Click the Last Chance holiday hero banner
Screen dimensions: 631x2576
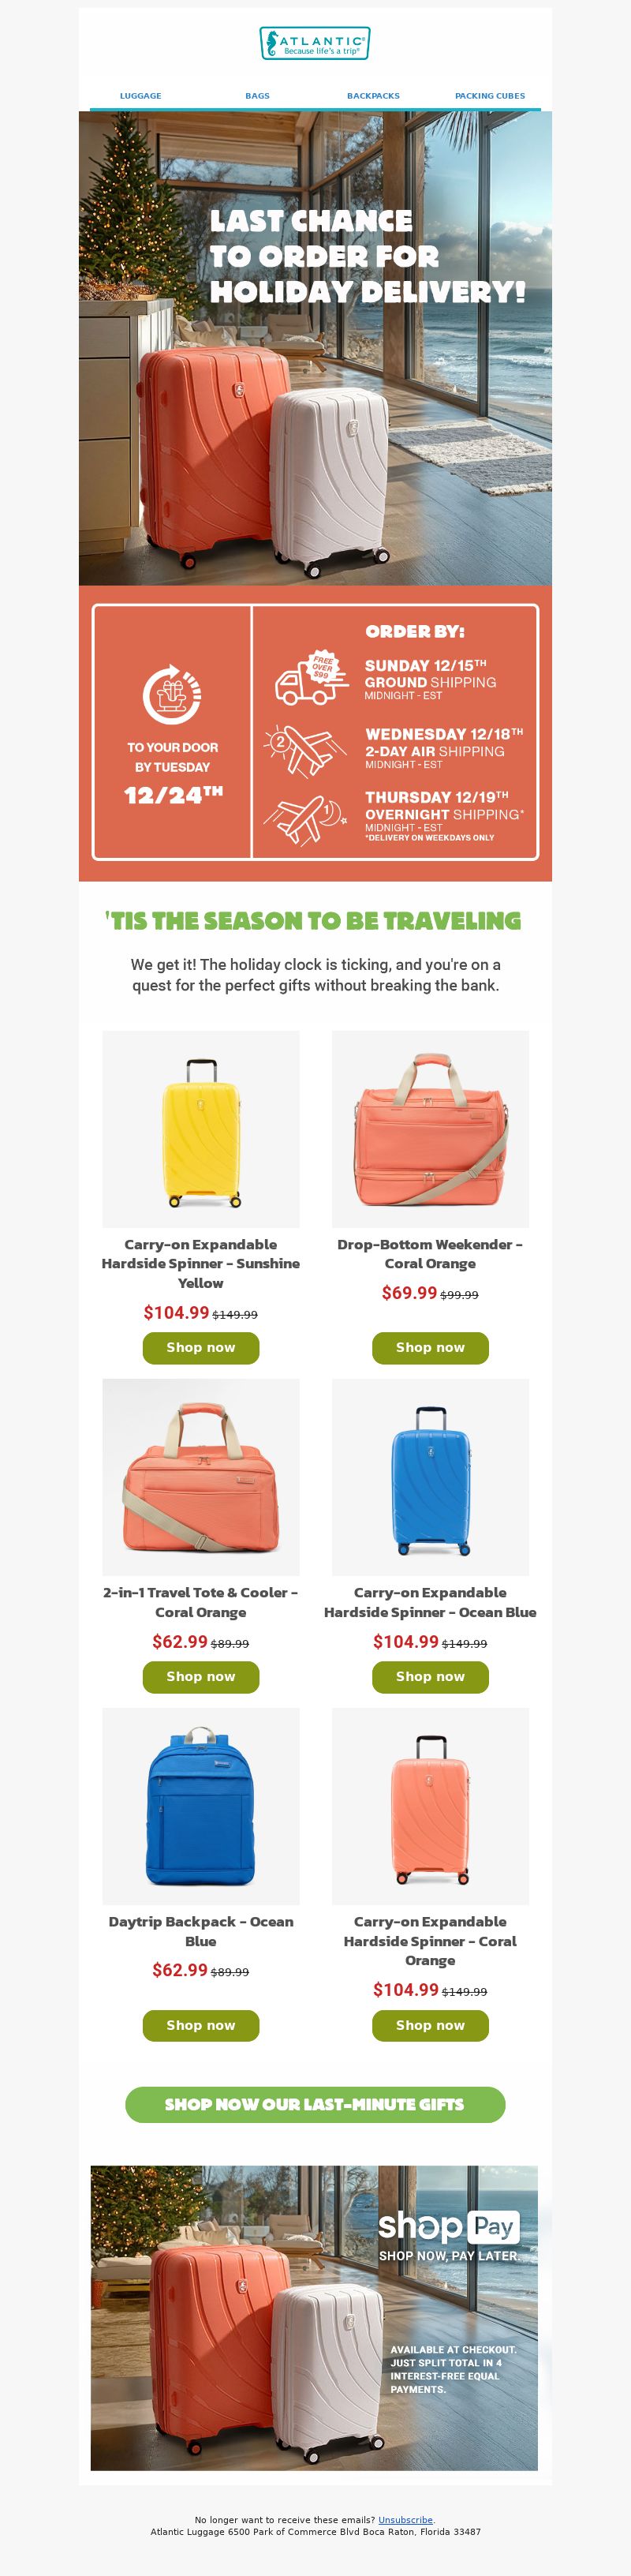[x=315, y=348]
